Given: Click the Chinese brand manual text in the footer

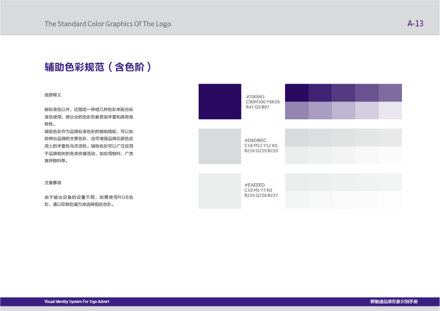Looking at the screenshot, I should tap(394, 302).
